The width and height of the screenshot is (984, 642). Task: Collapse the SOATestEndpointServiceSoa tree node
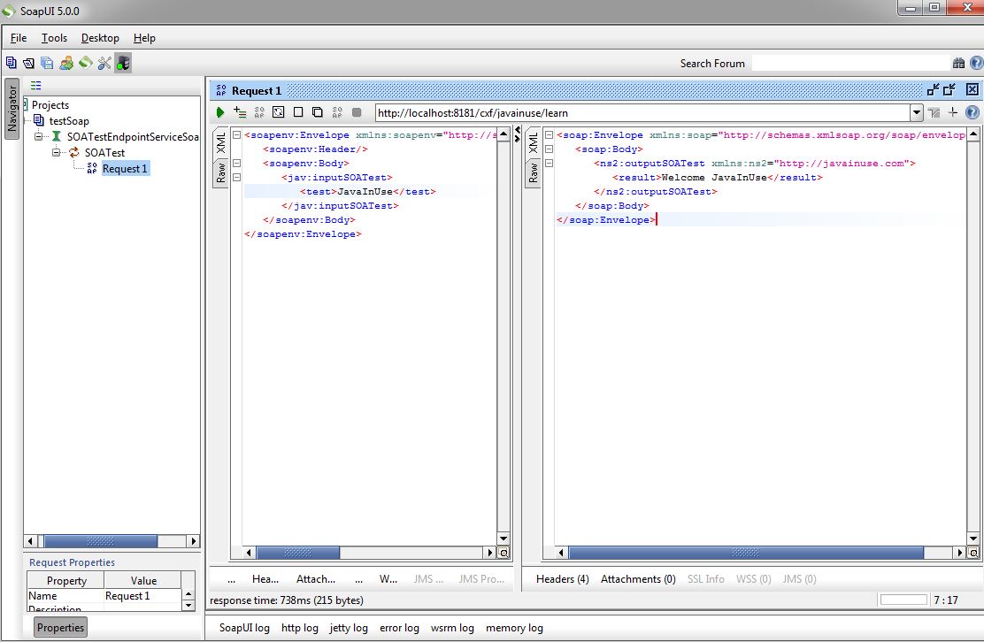[38, 136]
